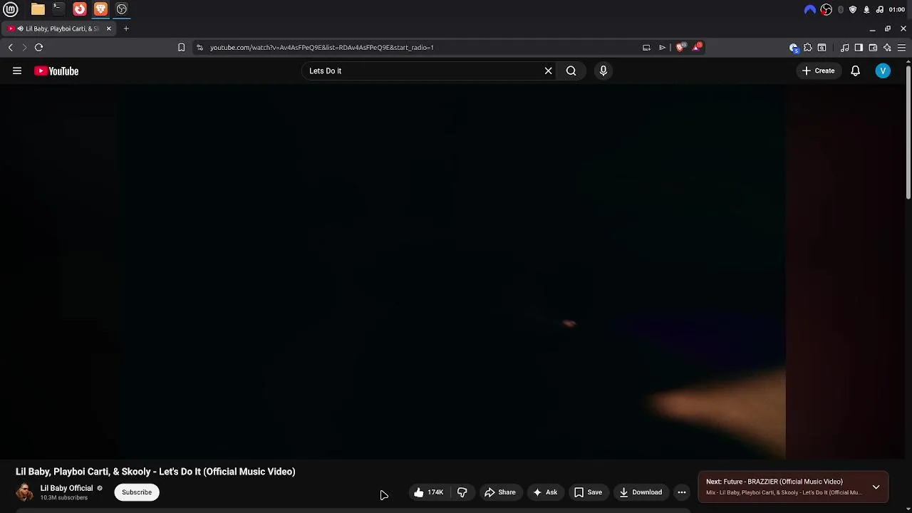The width and height of the screenshot is (912, 513).
Task: Open the Brave main menu
Action: click(901, 48)
